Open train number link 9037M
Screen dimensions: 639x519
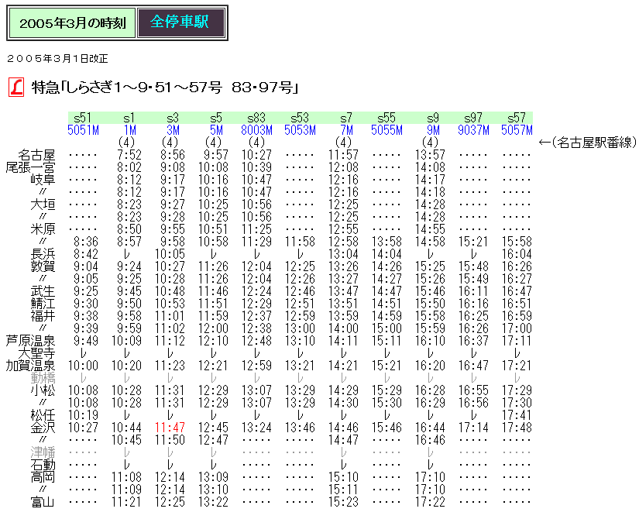[x=473, y=130]
